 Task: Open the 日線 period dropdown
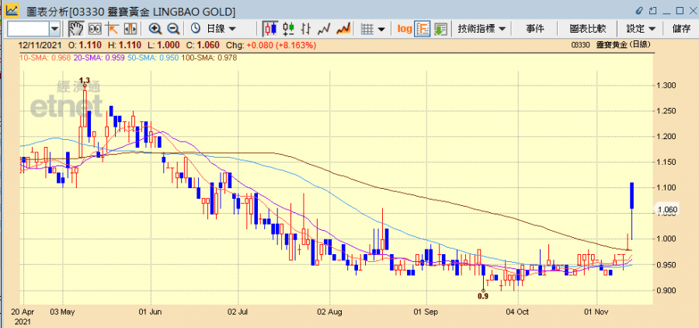214,29
